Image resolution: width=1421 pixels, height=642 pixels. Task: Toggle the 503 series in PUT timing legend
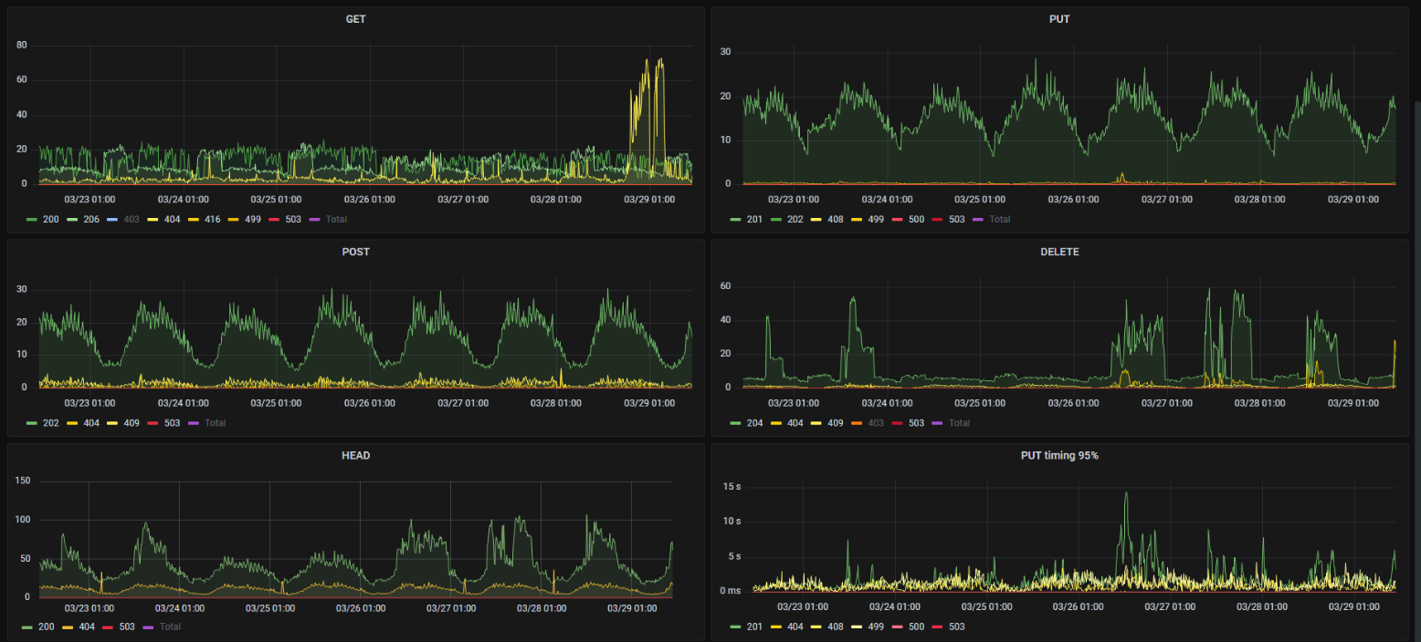[x=956, y=626]
